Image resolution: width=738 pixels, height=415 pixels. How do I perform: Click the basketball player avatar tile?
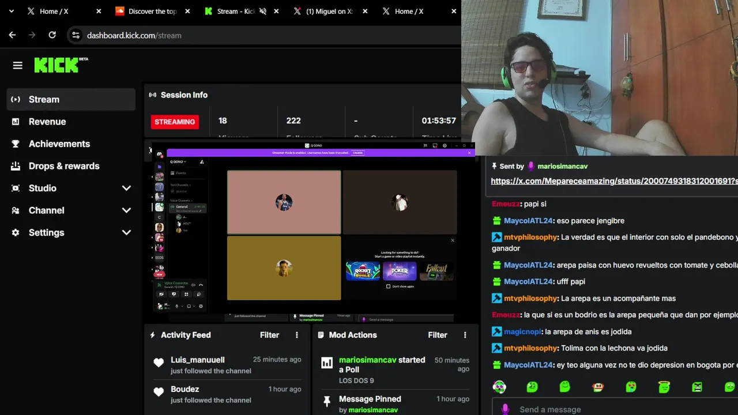pyautogui.click(x=284, y=202)
